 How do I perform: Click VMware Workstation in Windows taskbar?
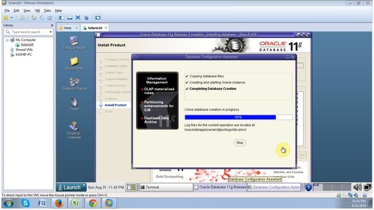tap(109, 203)
